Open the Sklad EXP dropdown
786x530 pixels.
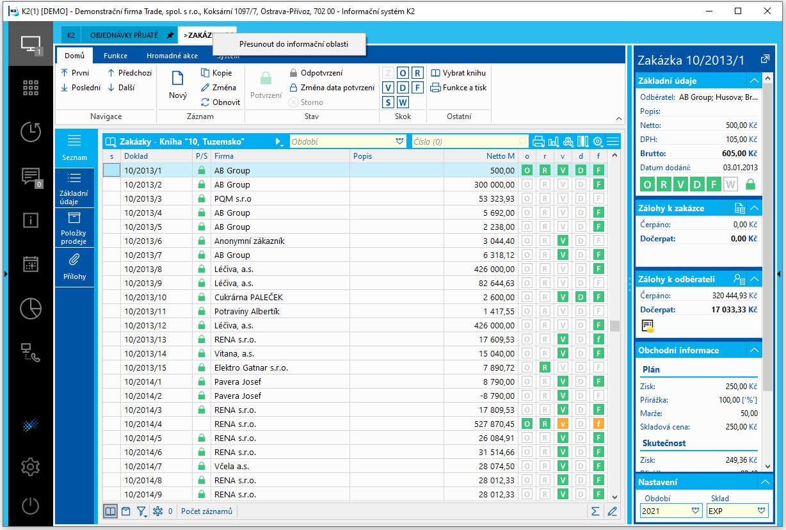click(760, 511)
